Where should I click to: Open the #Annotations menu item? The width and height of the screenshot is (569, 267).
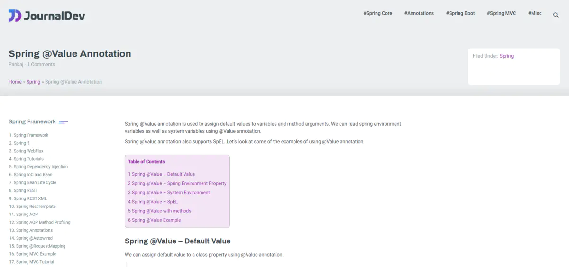(x=419, y=13)
